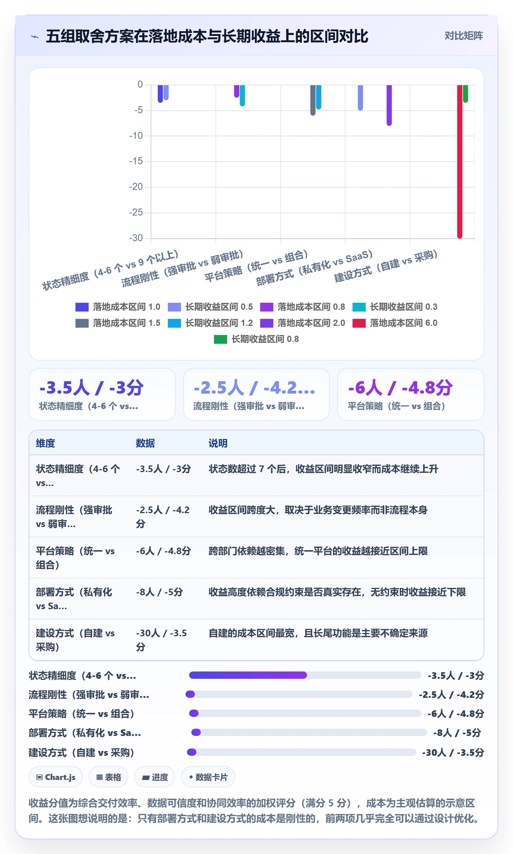Viewport: 513px width, 854px height.
Task: Select the 表格 chip
Action: (108, 777)
